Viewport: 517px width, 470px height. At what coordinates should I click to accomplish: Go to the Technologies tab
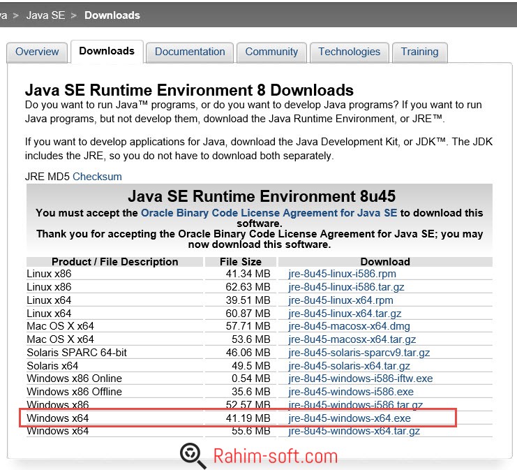point(349,52)
